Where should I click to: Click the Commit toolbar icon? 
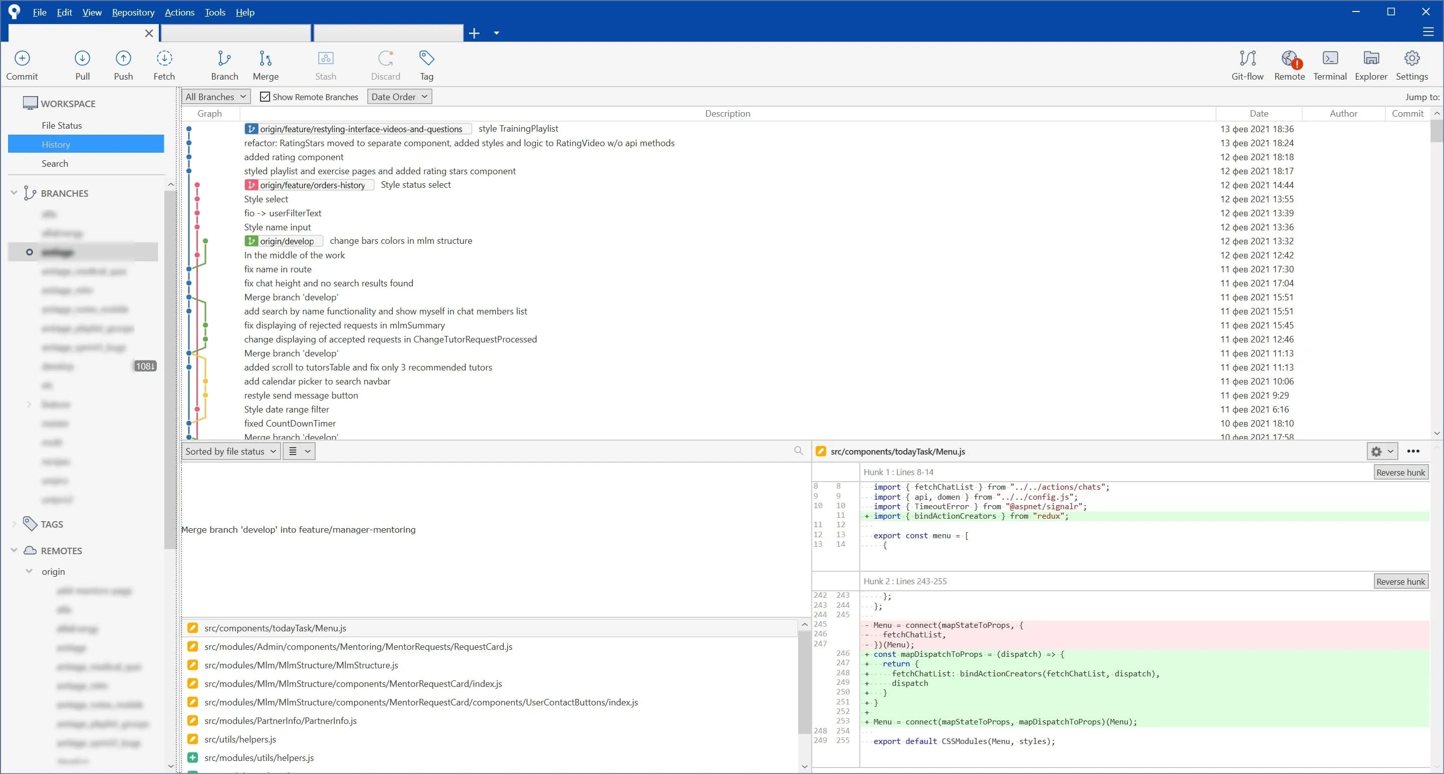click(x=22, y=58)
